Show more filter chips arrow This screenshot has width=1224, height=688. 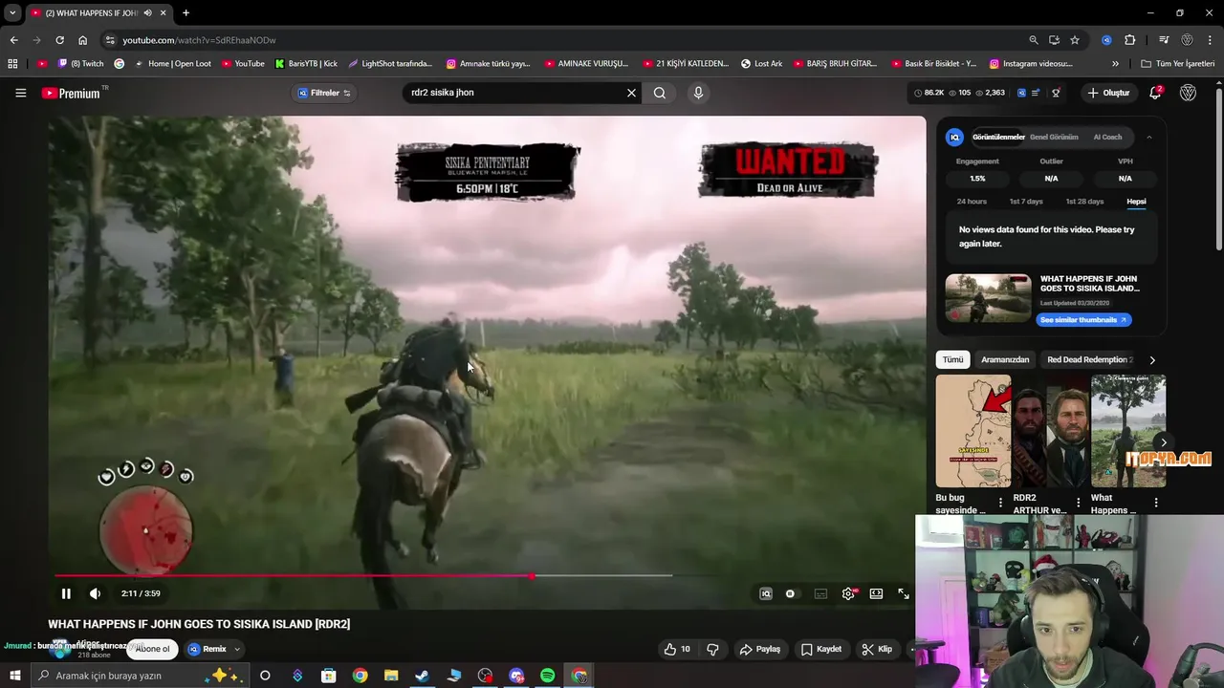click(1151, 360)
